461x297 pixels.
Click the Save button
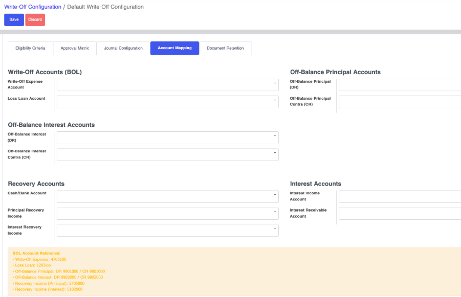(14, 19)
